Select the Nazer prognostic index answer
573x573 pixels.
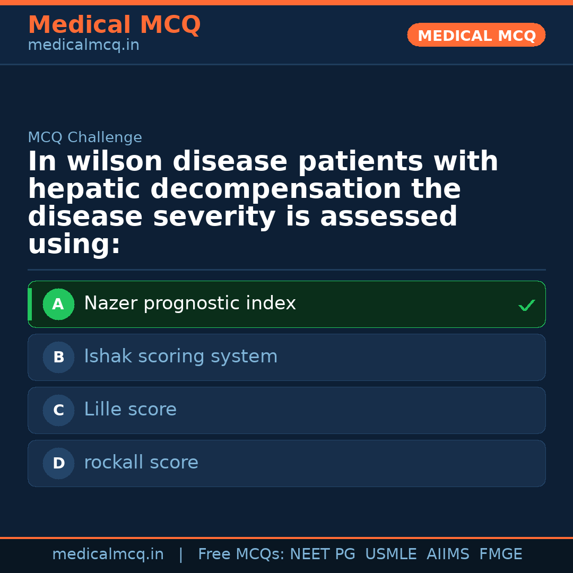point(190,303)
